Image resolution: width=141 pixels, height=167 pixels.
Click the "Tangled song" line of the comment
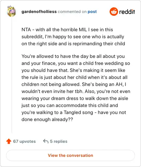pyautogui.click(x=74, y=112)
